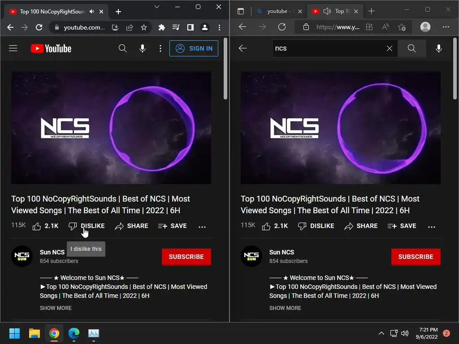
Task: Activate voice search microphone in Chrome YouTube
Action: (x=143, y=48)
